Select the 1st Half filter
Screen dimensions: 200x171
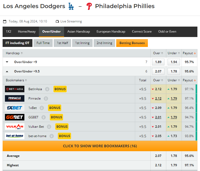click(x=62, y=43)
